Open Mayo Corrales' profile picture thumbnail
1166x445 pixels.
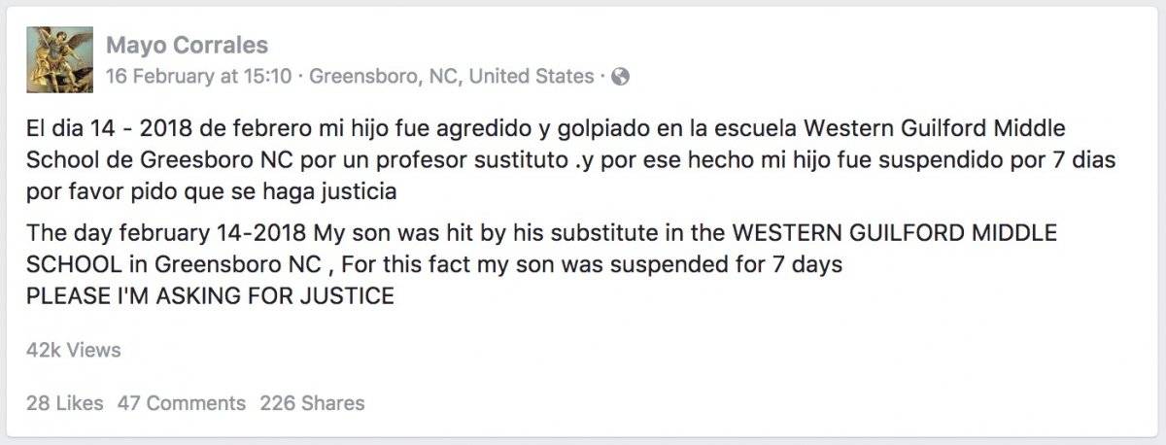59,60
